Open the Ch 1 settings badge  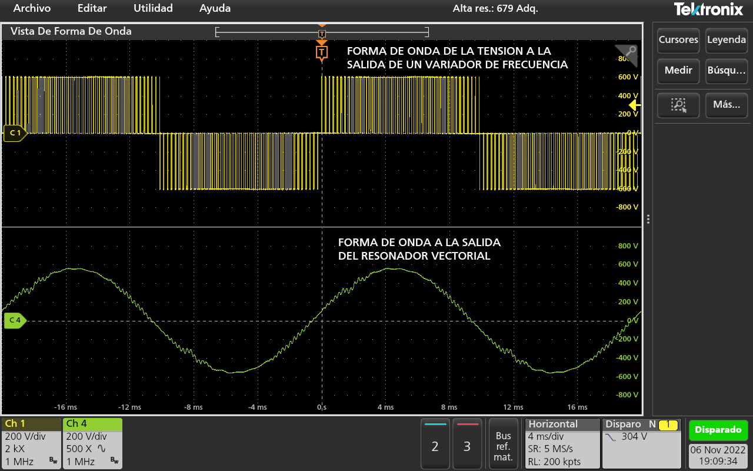point(31,443)
